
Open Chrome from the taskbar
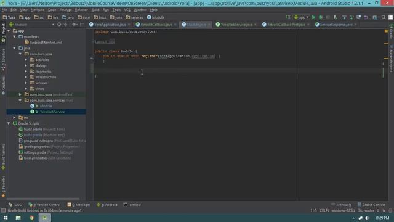(x=31, y=218)
